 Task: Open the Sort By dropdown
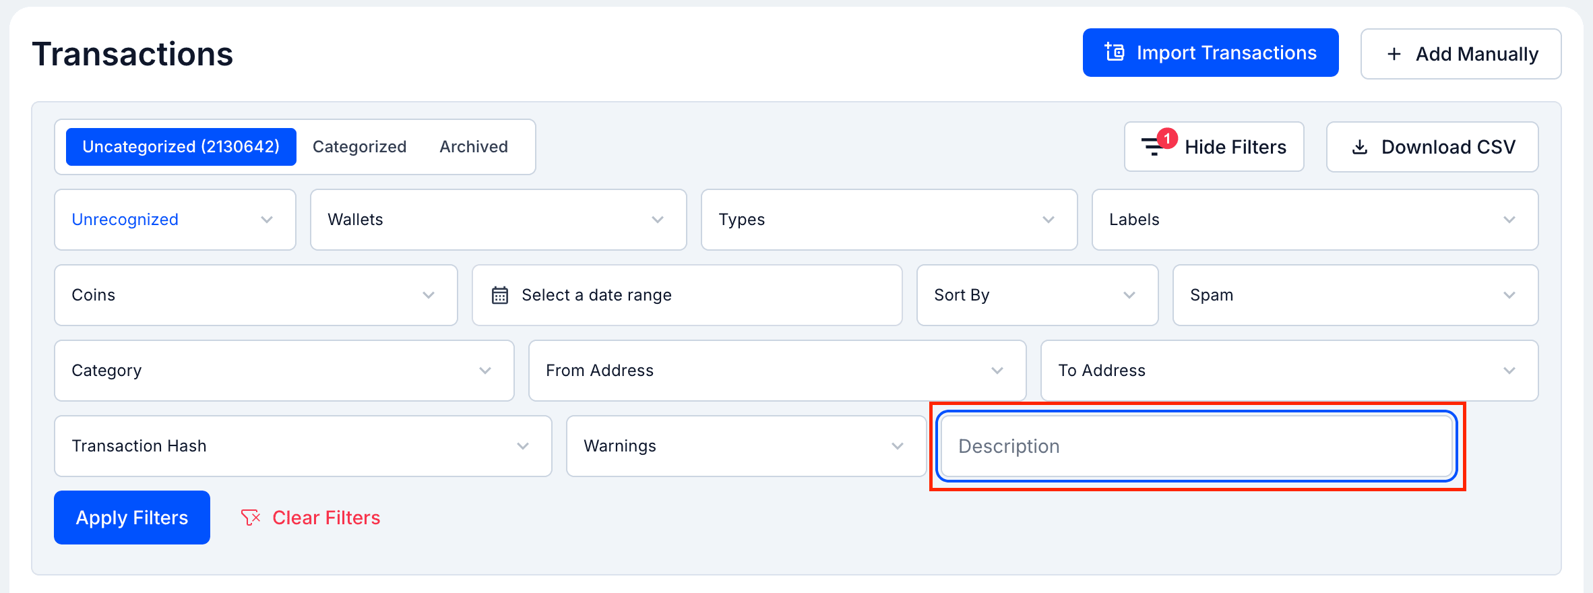click(x=1037, y=295)
